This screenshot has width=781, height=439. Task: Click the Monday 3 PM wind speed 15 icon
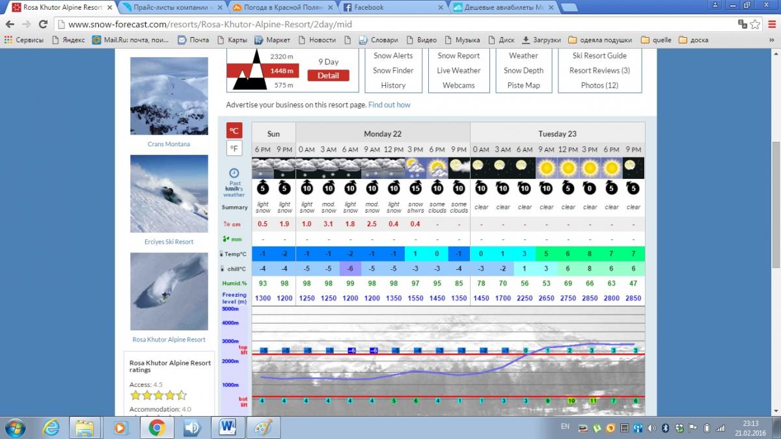coord(415,188)
